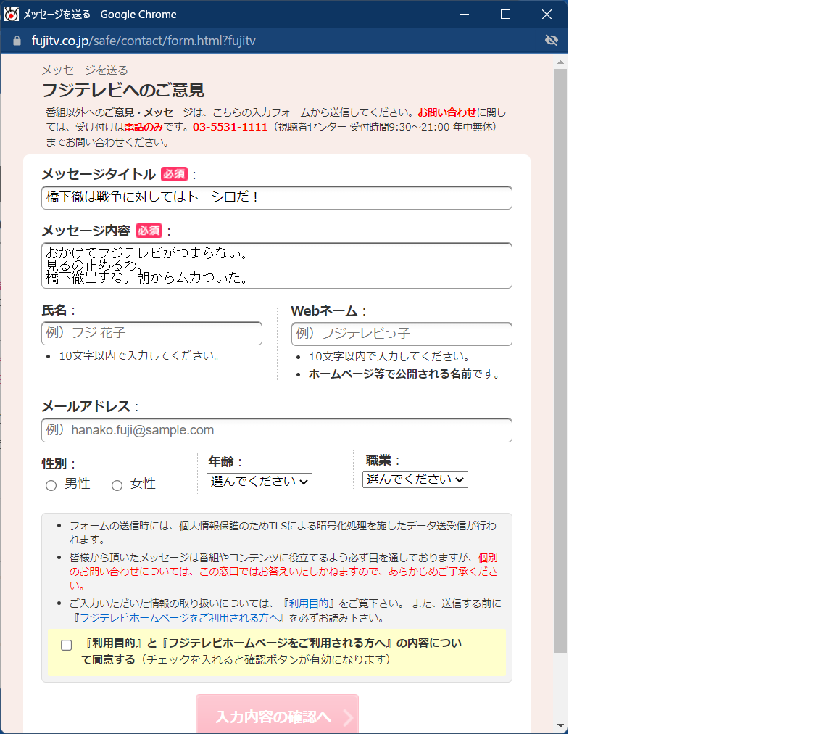835x734 pixels.
Task: Select the 女性 radio button
Action: pyautogui.click(x=117, y=485)
